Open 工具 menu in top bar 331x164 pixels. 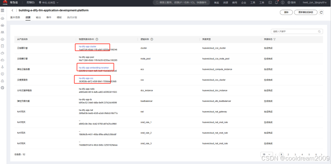[x=253, y=3]
